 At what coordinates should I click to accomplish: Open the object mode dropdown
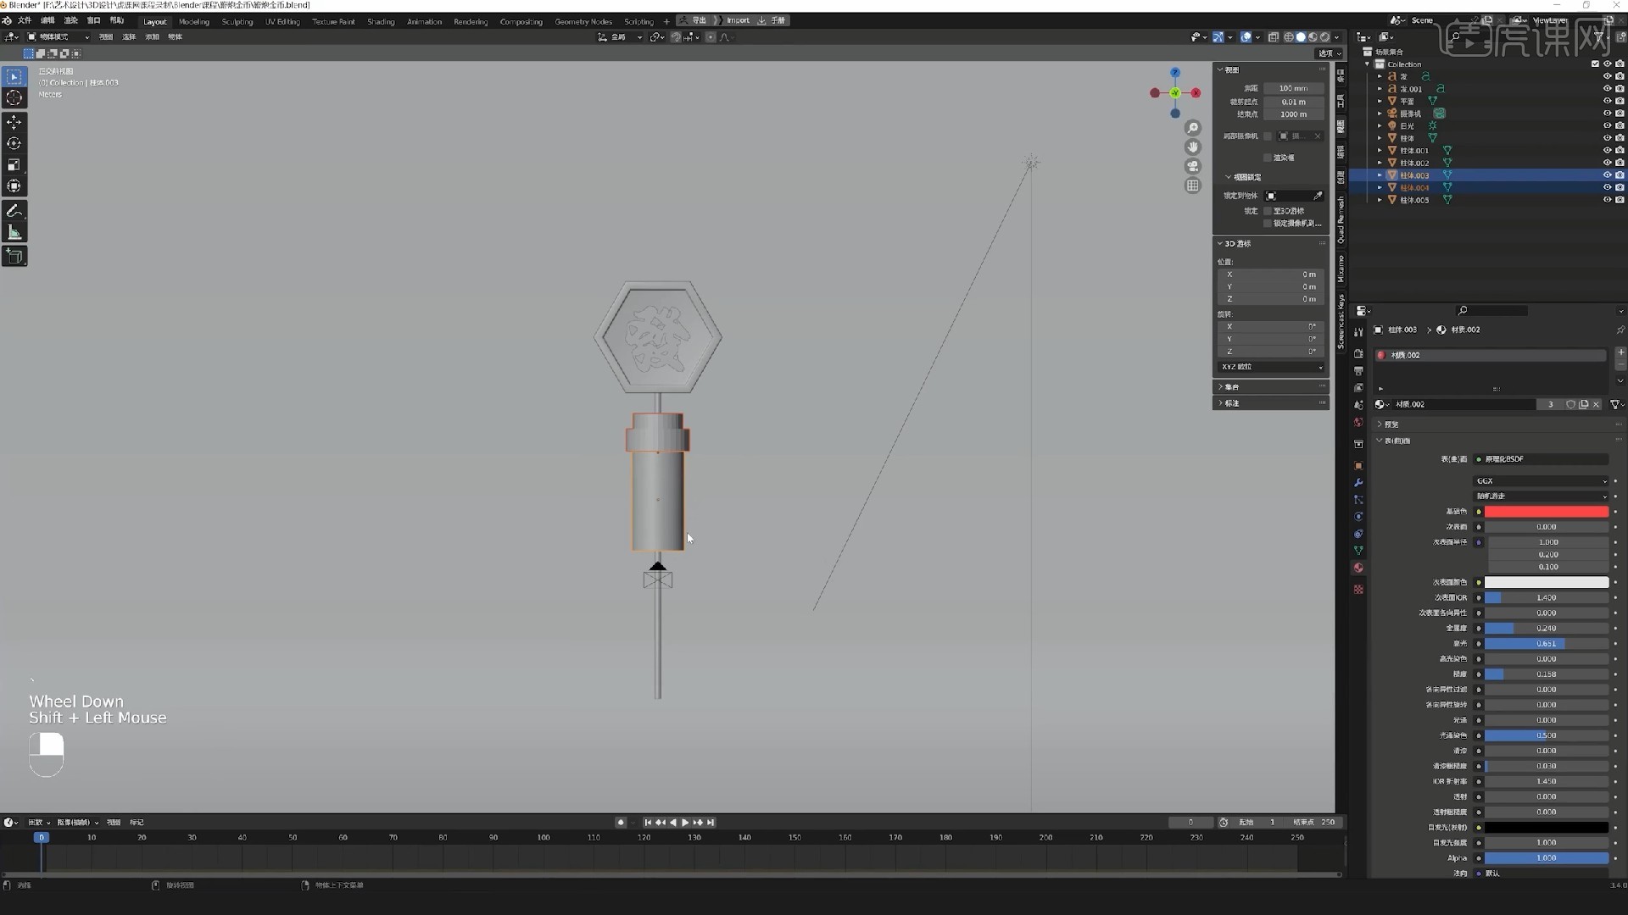coord(58,37)
